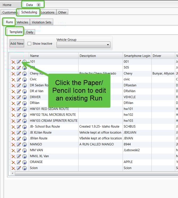The height and width of the screenshot is (198, 178).
Task: Click the pencil edit icon for run 101
Action: pos(19,62)
